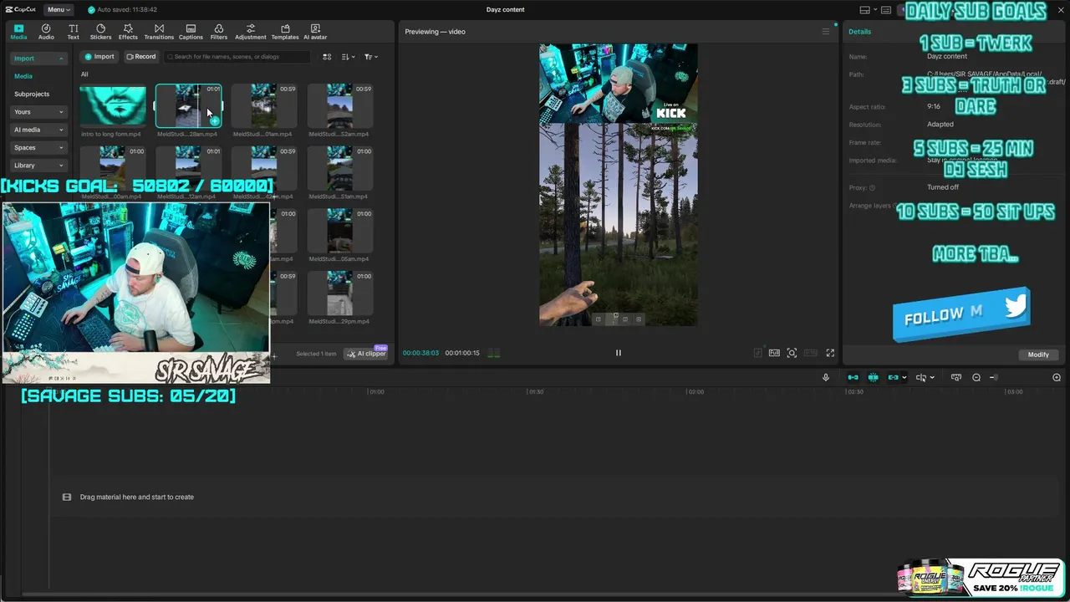Open the Effects tab
Screen dimensions: 1070x602
click(128, 32)
